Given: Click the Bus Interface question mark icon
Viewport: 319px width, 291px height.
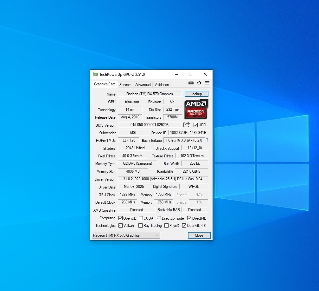Looking at the screenshot, I should (x=207, y=140).
